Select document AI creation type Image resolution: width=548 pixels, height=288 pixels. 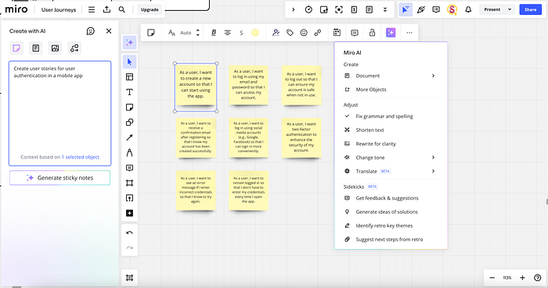click(x=36, y=48)
